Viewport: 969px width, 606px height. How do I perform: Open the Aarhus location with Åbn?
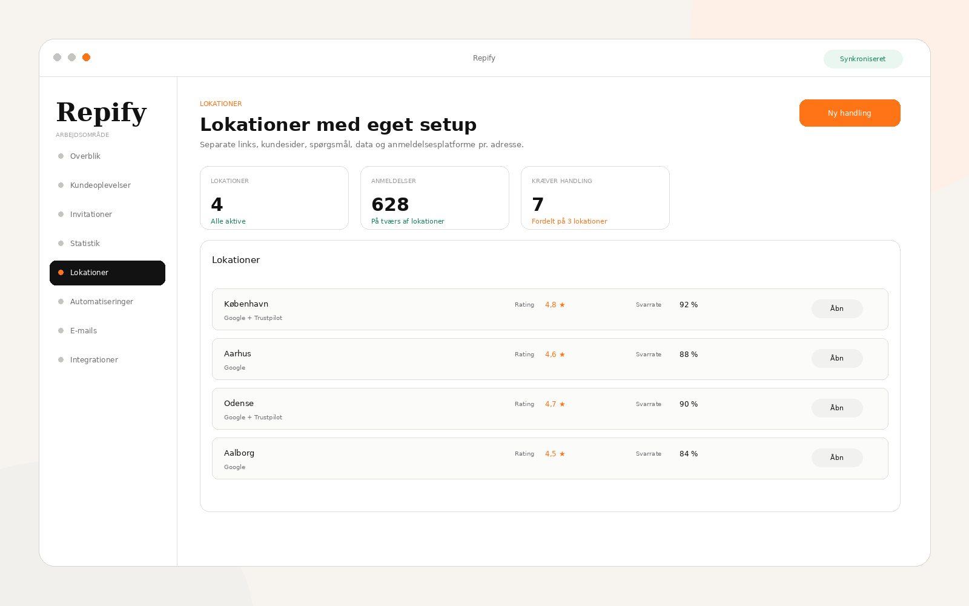coord(837,358)
